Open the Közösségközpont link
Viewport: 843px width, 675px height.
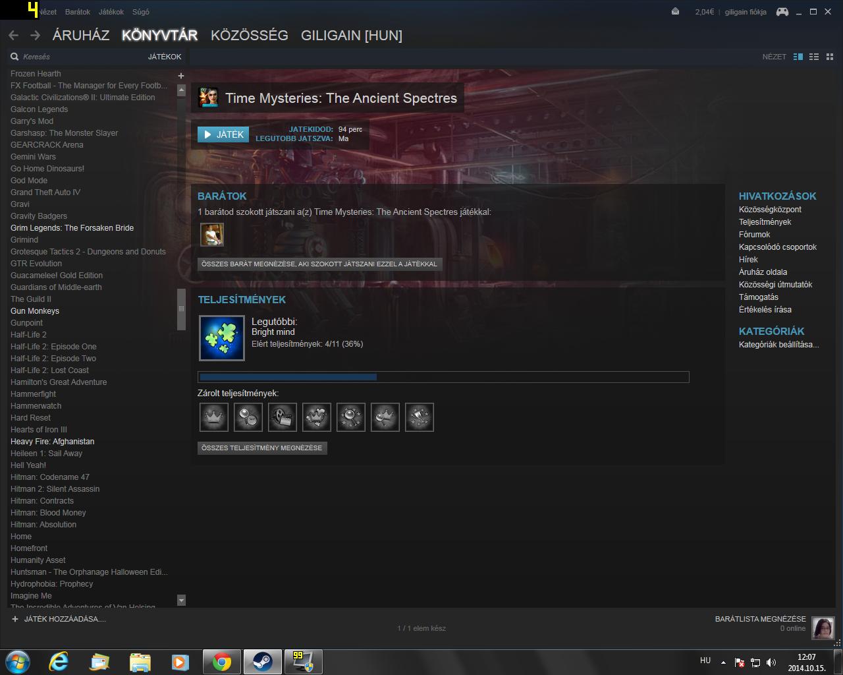pyautogui.click(x=770, y=210)
